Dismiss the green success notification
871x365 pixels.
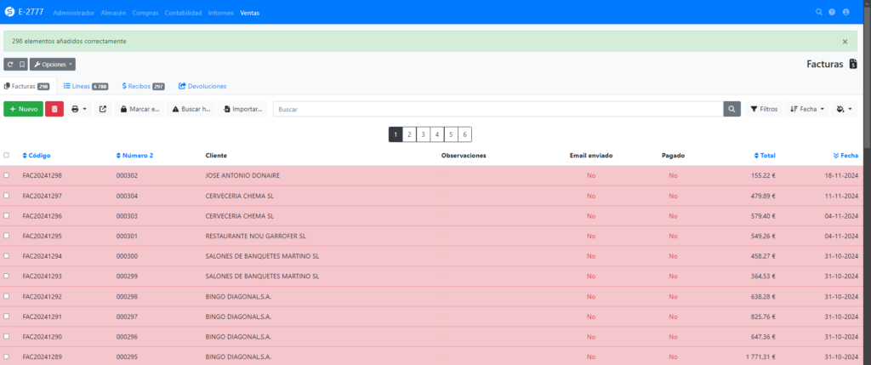[x=845, y=41]
